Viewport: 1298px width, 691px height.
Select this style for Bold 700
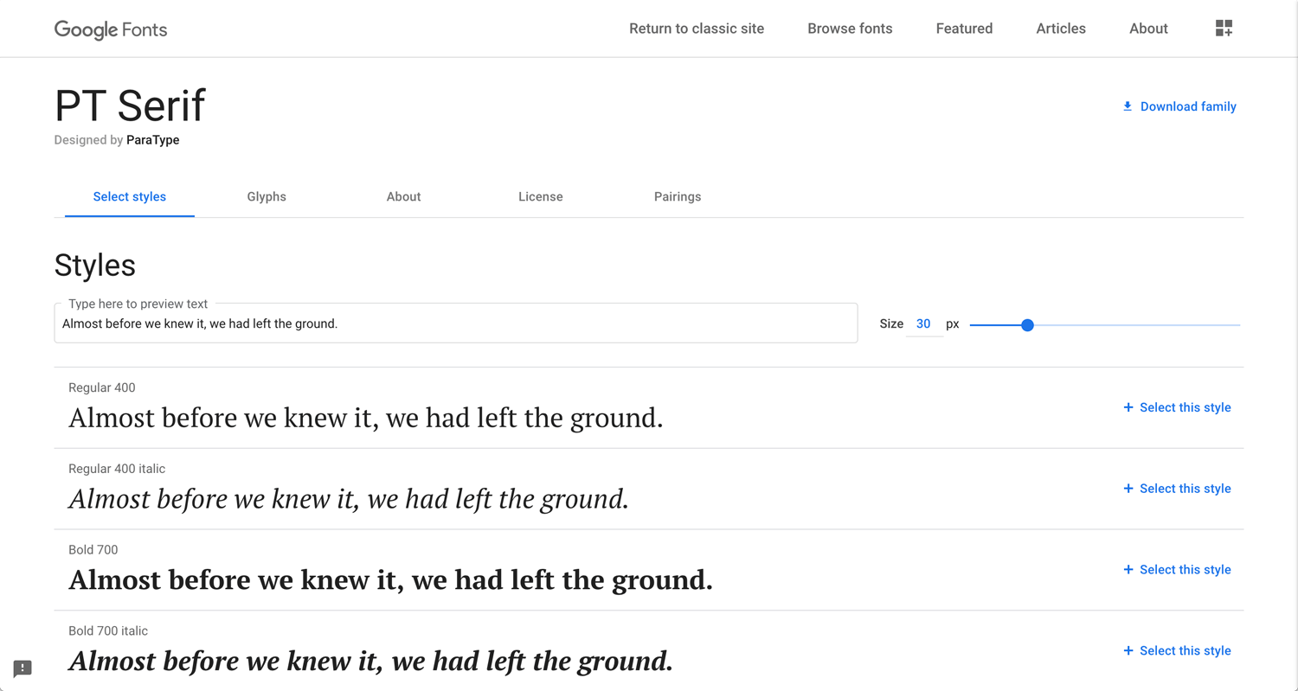[1177, 570]
